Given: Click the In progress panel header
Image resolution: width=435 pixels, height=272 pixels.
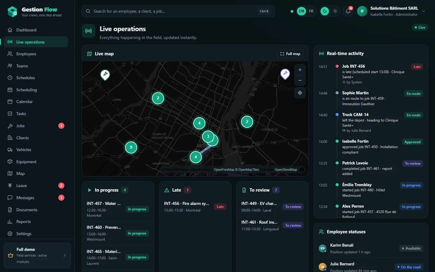Looking at the screenshot, I should [118, 190].
